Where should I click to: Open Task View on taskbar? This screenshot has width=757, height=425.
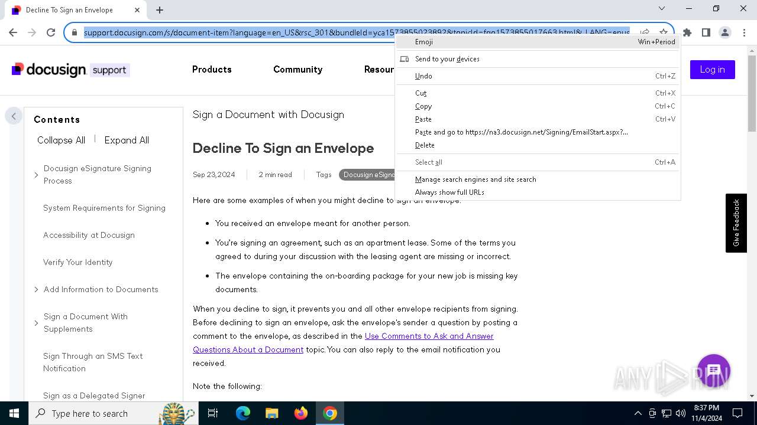pos(213,413)
